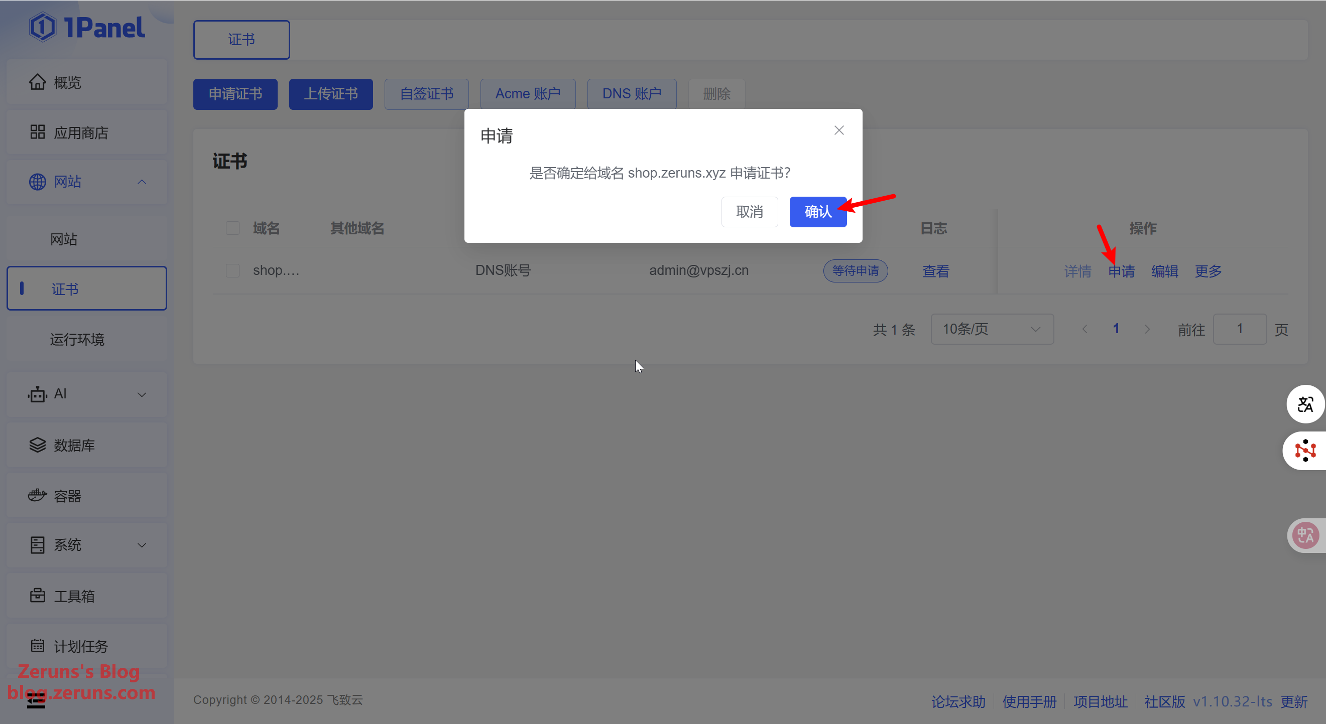Image resolution: width=1326 pixels, height=724 pixels.
Task: Select the 运行环境 submenu item
Action: click(77, 339)
